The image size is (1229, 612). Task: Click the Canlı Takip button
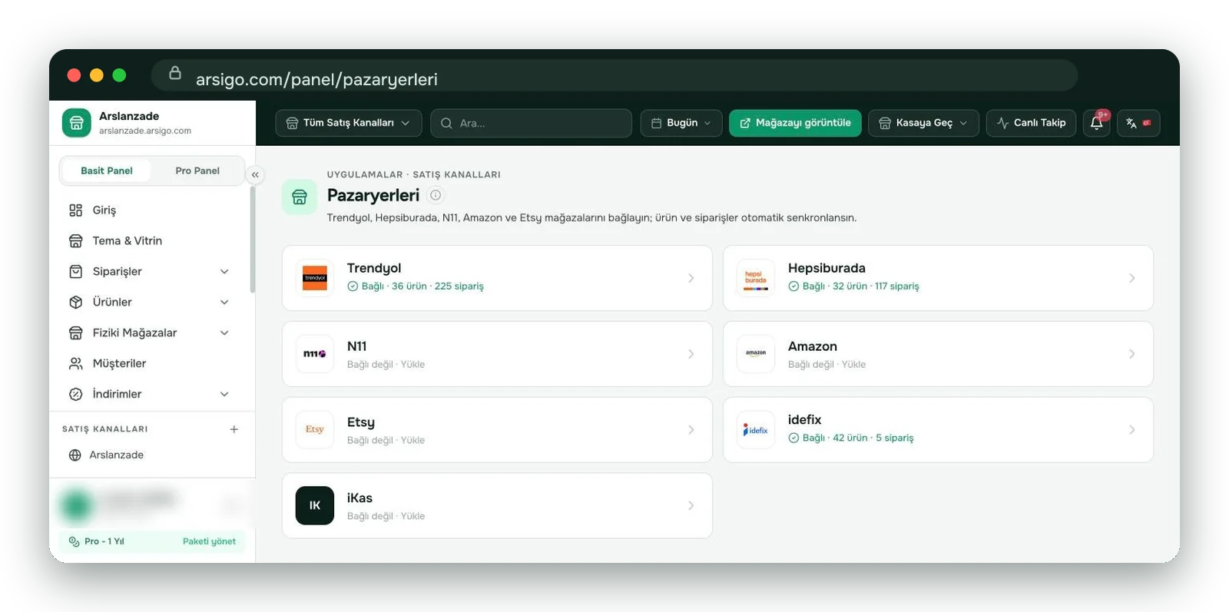[1032, 123]
